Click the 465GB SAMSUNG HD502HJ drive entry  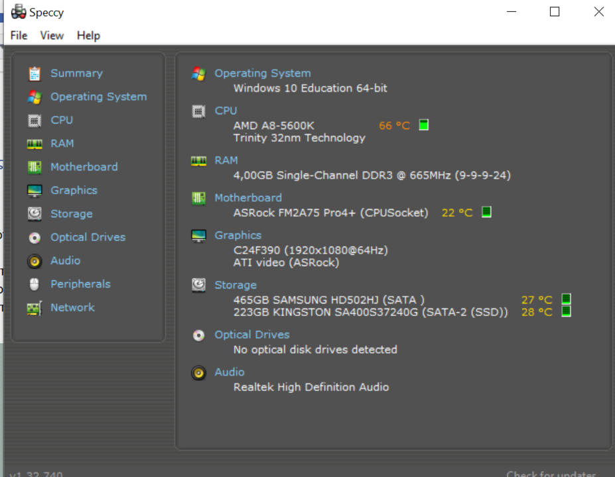click(329, 300)
